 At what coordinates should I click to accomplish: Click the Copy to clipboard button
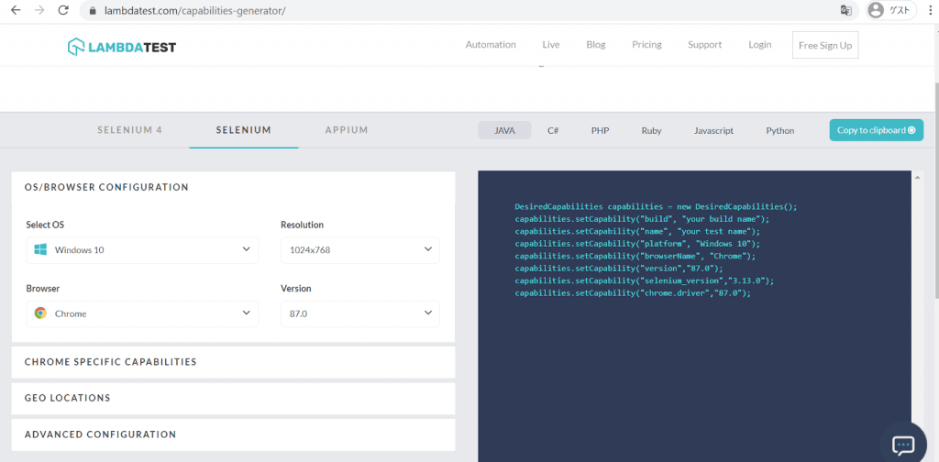876,130
